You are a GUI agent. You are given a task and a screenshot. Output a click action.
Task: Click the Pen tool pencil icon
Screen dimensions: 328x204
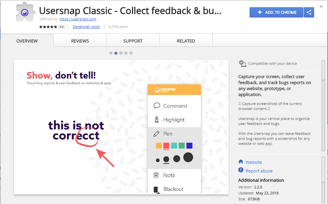point(157,134)
